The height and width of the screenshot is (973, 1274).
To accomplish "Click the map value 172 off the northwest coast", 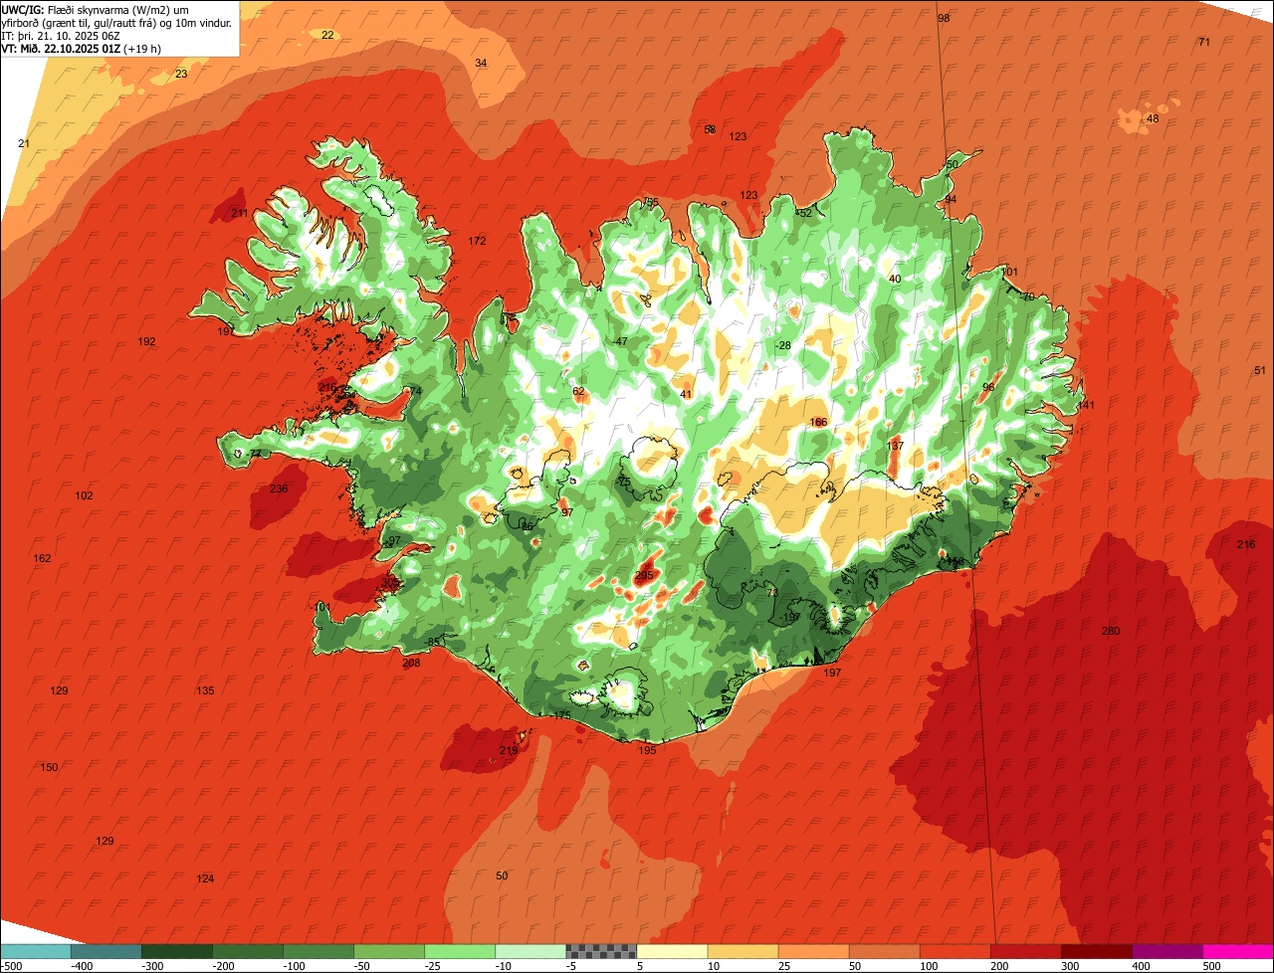I will point(478,241).
